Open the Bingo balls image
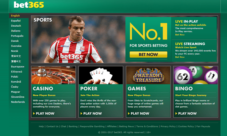227x136 pixels. (196, 75)
